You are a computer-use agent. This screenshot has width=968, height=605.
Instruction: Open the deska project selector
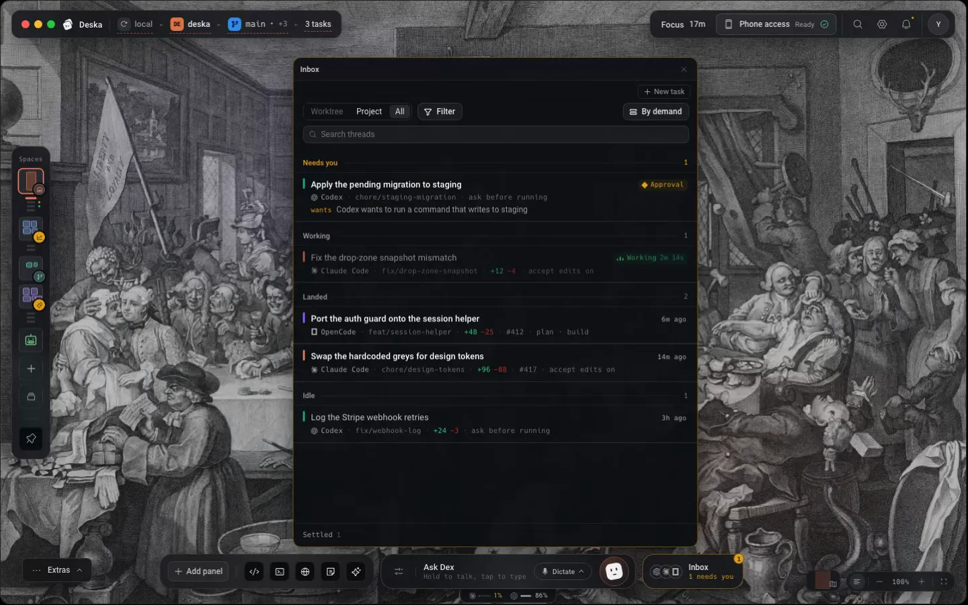pos(191,24)
